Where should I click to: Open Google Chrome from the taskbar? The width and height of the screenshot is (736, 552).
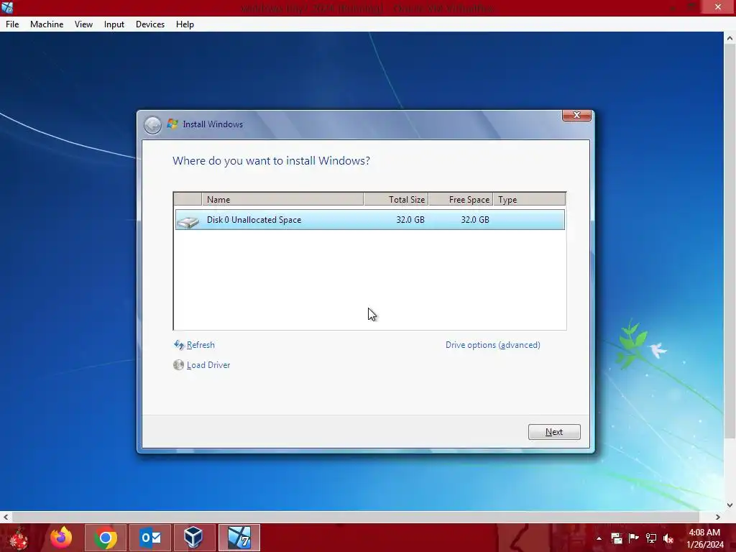(106, 538)
